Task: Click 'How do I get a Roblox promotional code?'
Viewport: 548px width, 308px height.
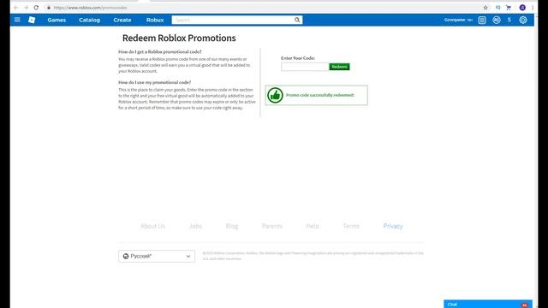Action: (x=160, y=51)
